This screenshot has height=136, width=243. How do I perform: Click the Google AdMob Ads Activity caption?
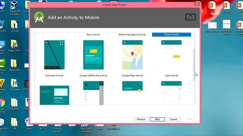coord(93,76)
